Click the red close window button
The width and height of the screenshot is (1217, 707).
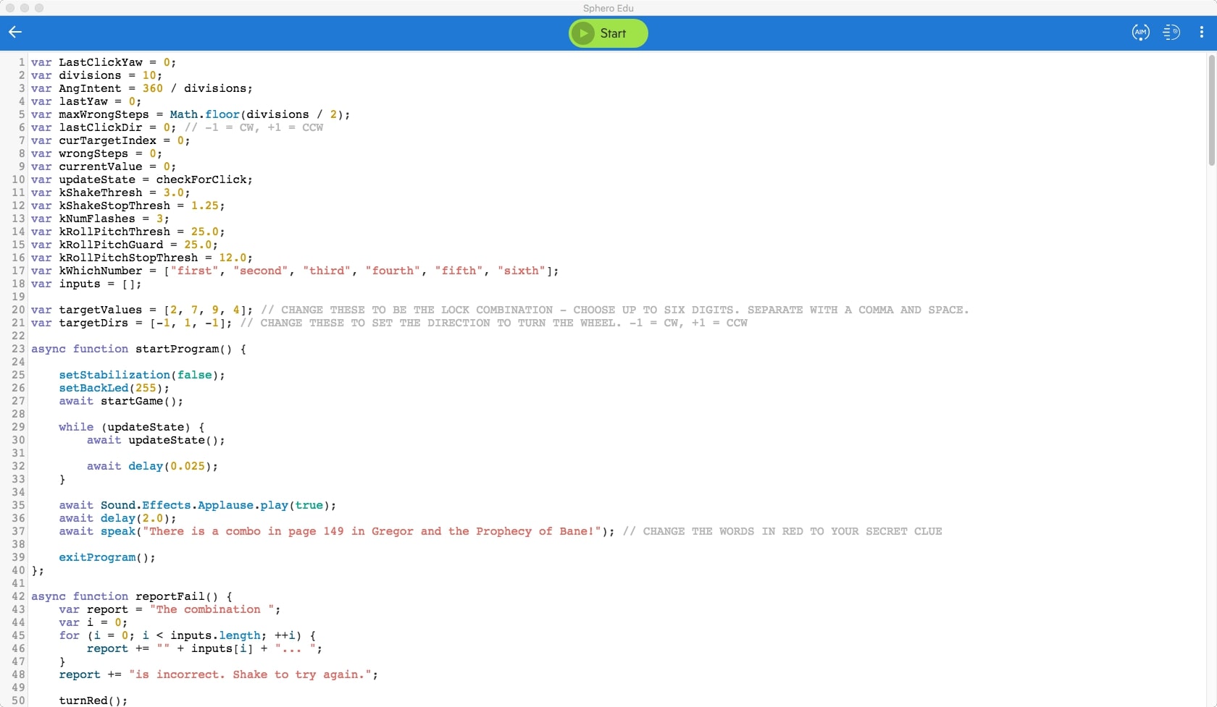tap(10, 8)
